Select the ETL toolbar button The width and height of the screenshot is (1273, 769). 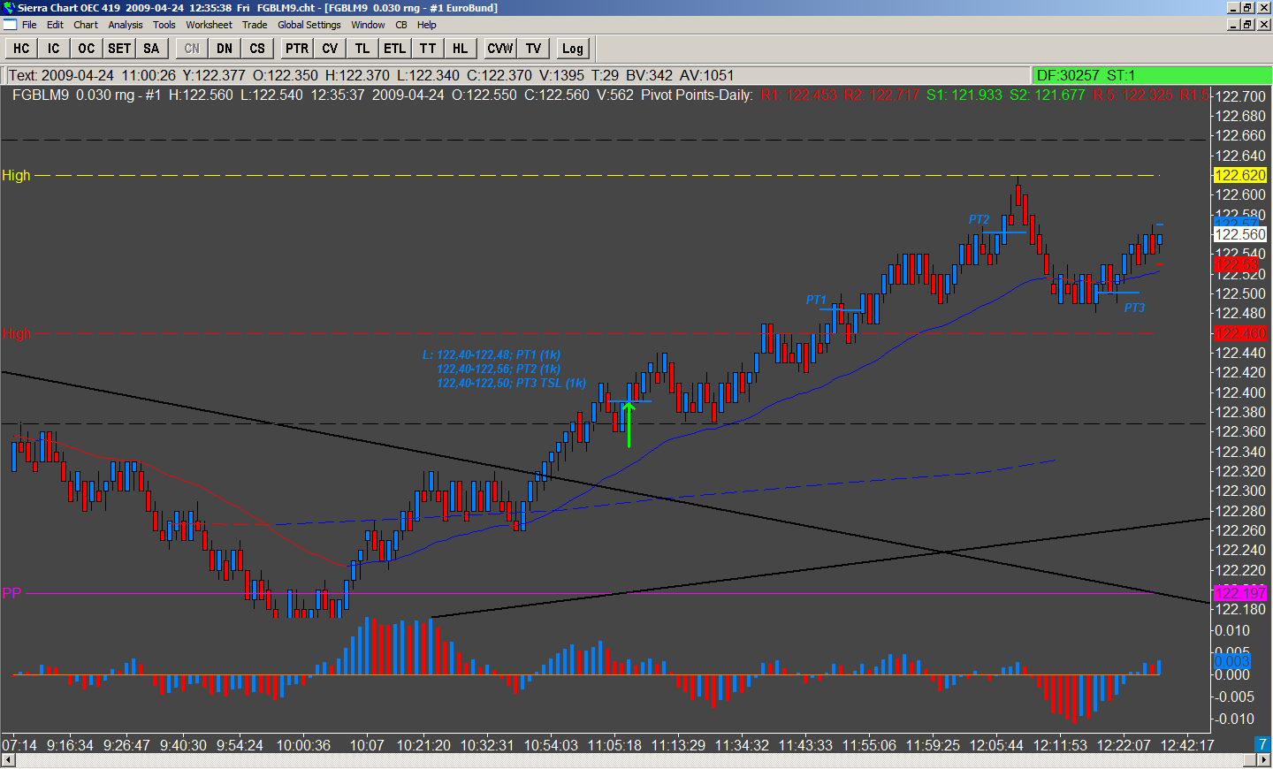coord(395,49)
